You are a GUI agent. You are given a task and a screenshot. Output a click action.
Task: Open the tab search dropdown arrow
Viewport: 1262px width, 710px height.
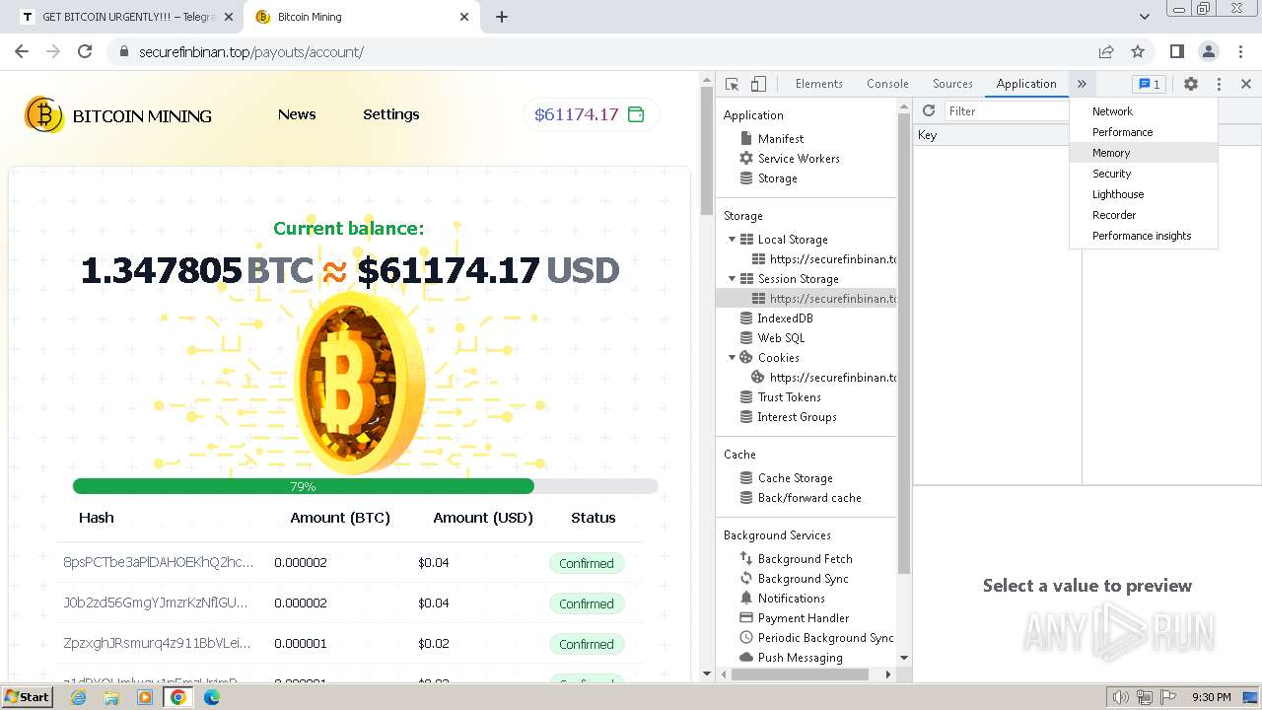pyautogui.click(x=1144, y=17)
